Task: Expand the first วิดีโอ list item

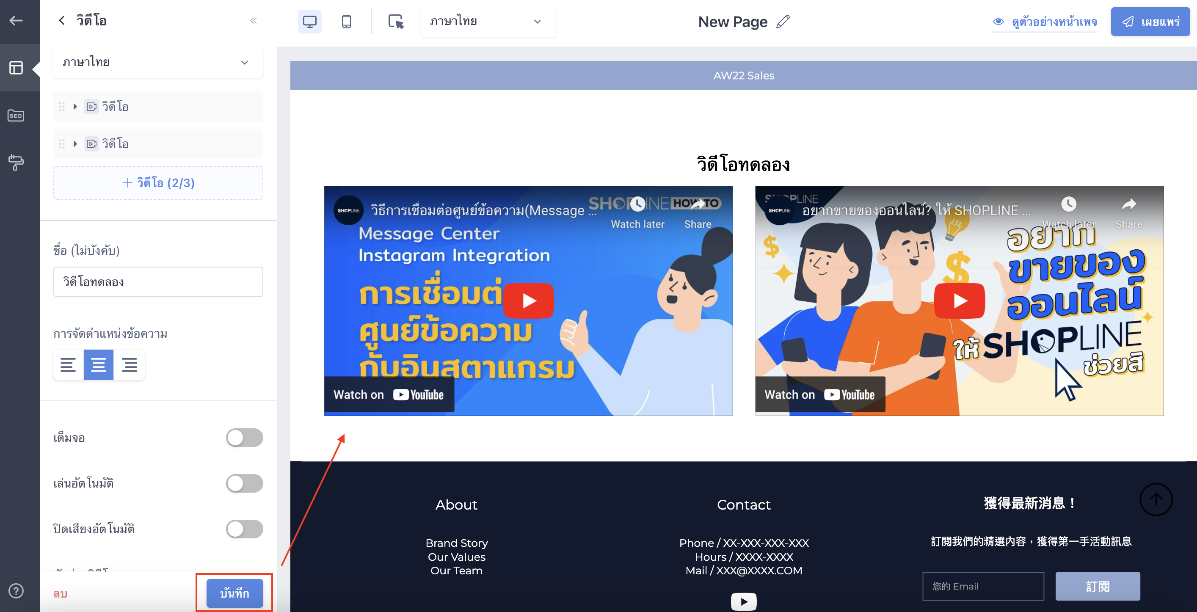Action: (75, 106)
